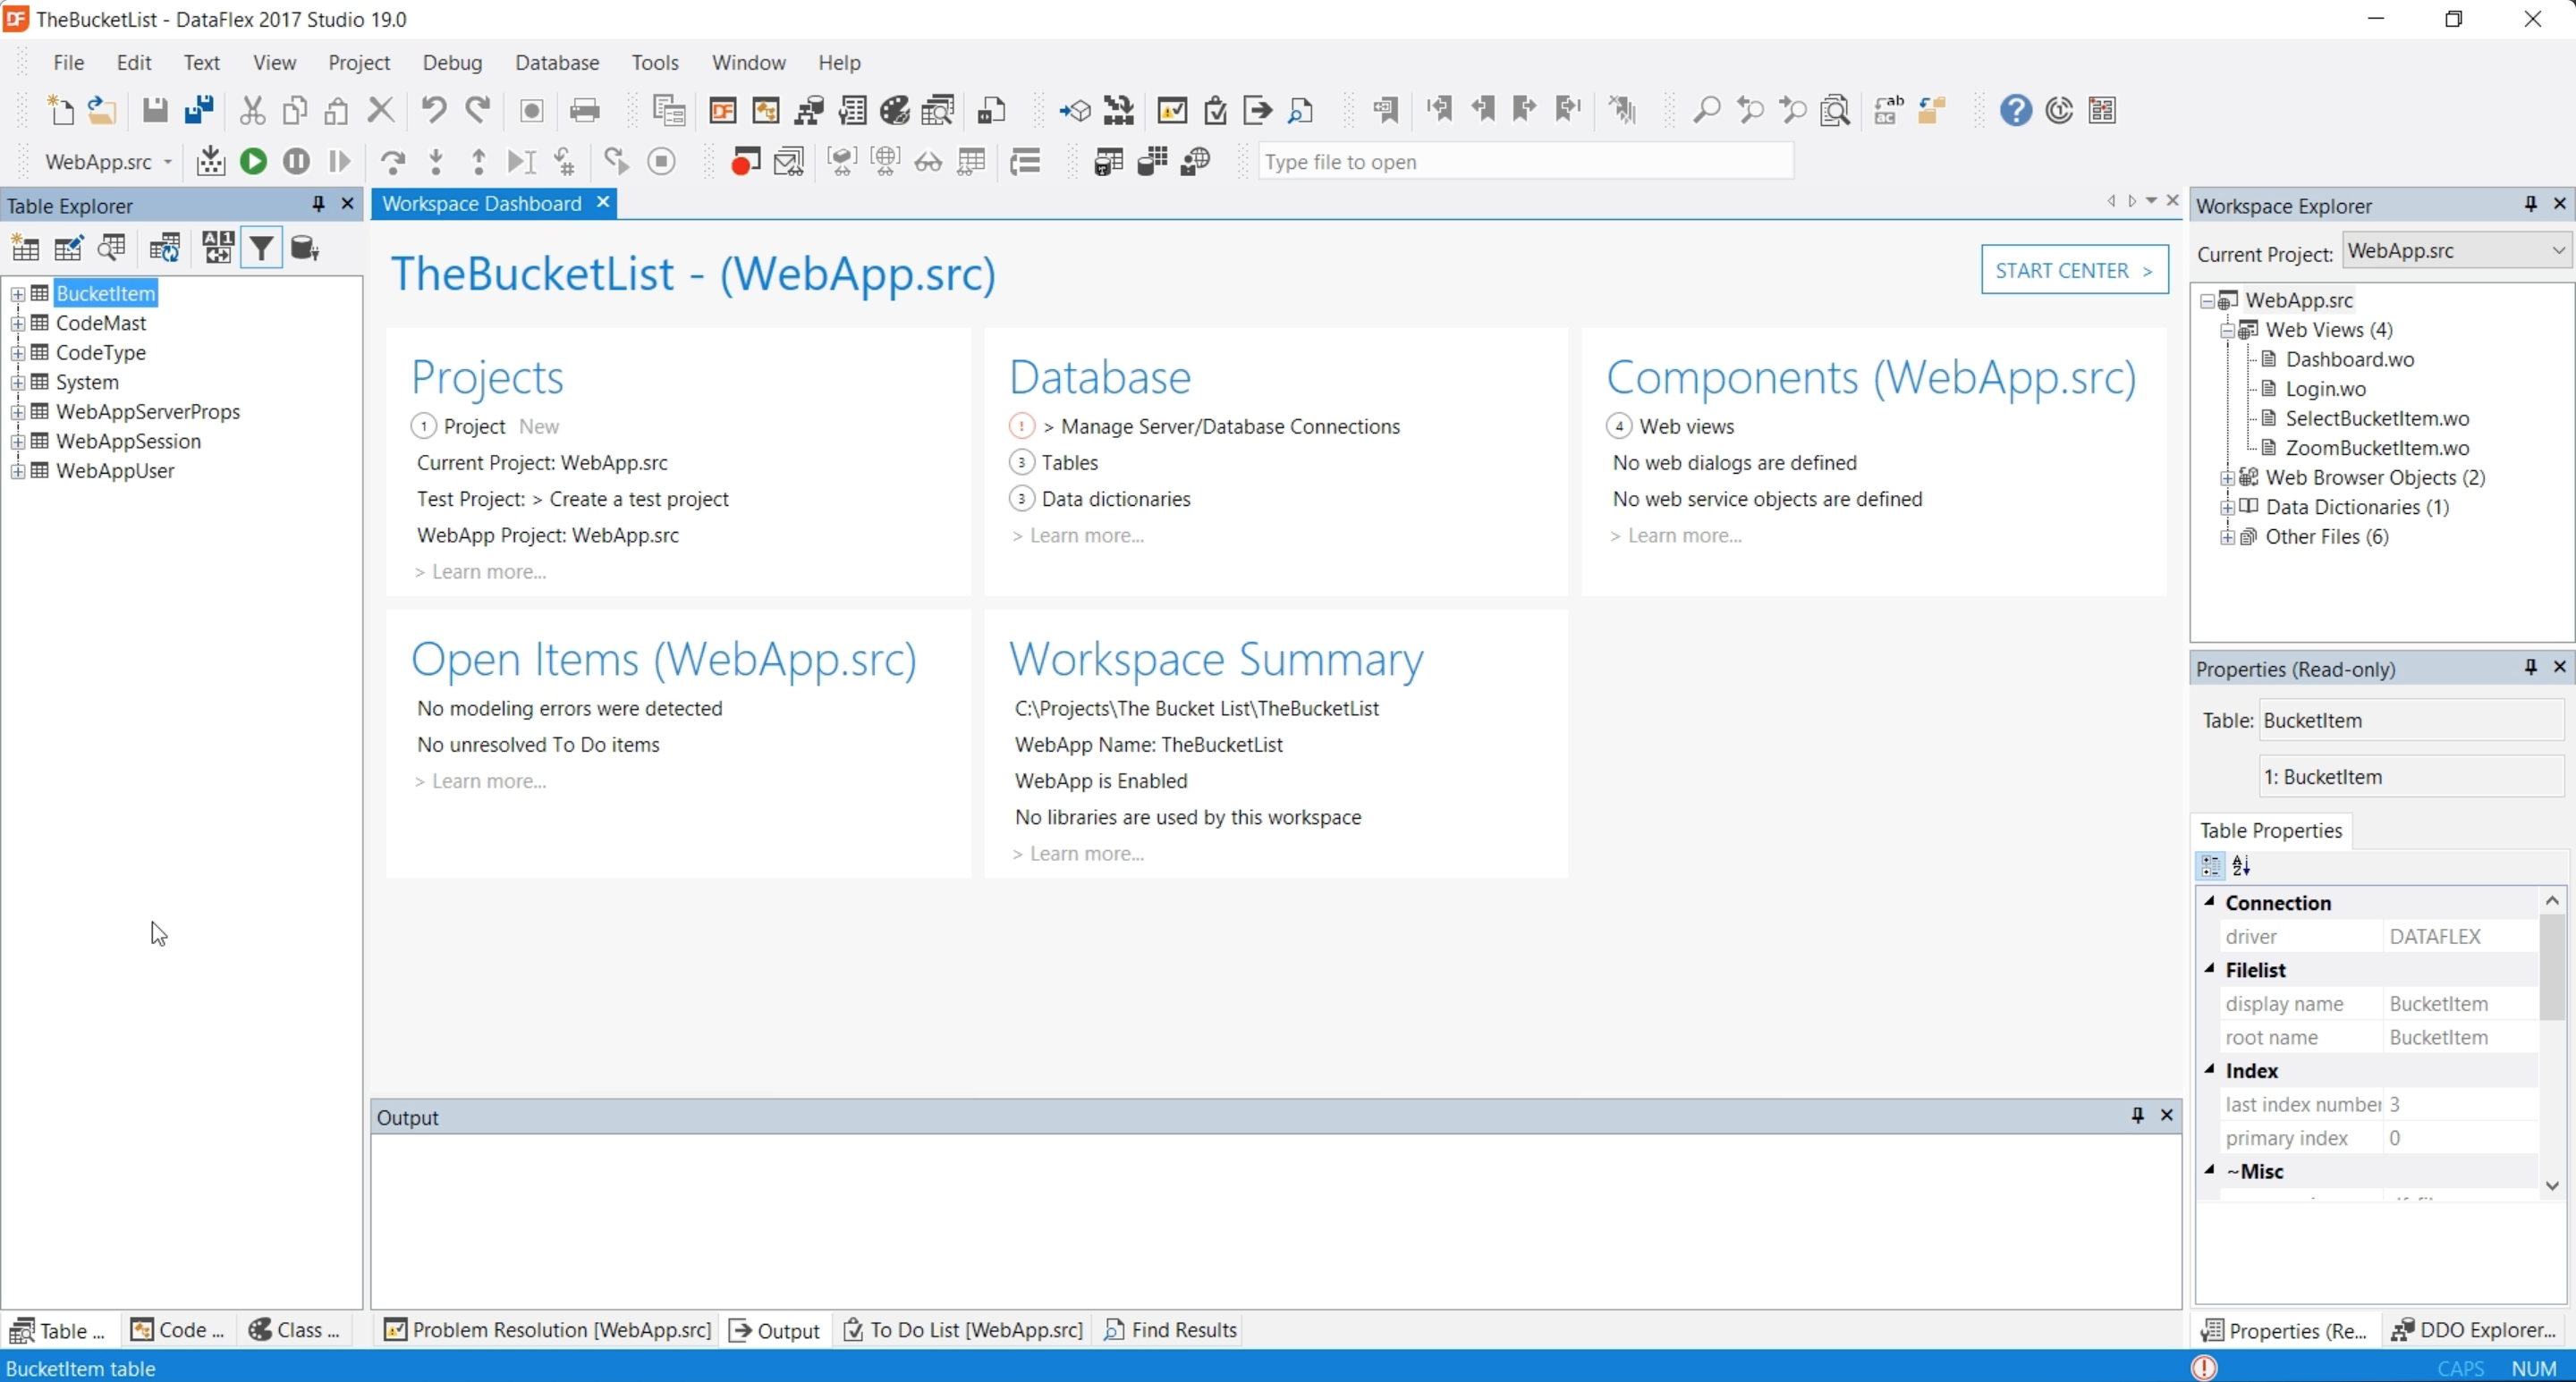Click the Help question mark icon

click(x=2015, y=110)
